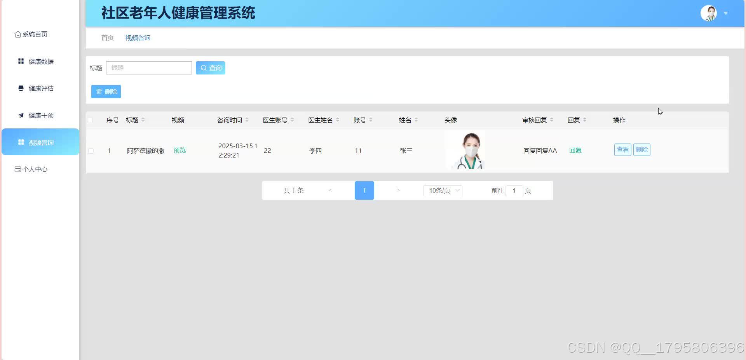
Task: Open the 10条/页 page size dropdown
Action: pyautogui.click(x=443, y=190)
